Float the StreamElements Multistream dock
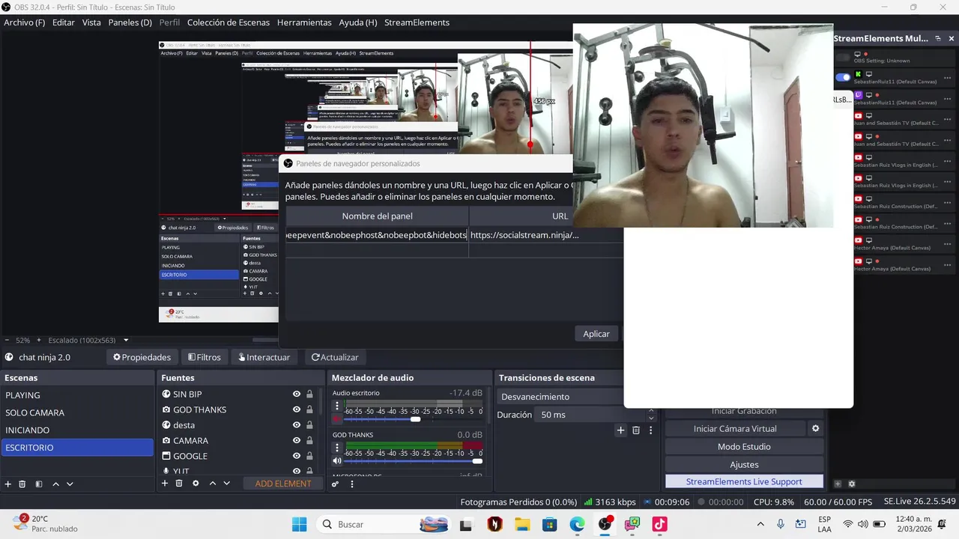The height and width of the screenshot is (539, 959). (x=937, y=38)
